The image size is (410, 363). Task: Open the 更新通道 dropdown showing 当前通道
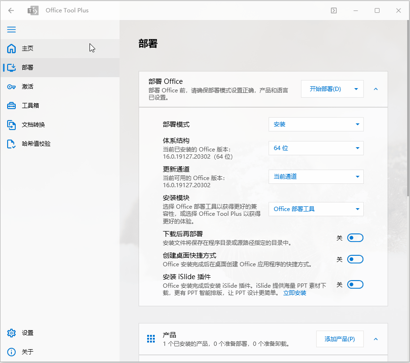[x=316, y=177]
